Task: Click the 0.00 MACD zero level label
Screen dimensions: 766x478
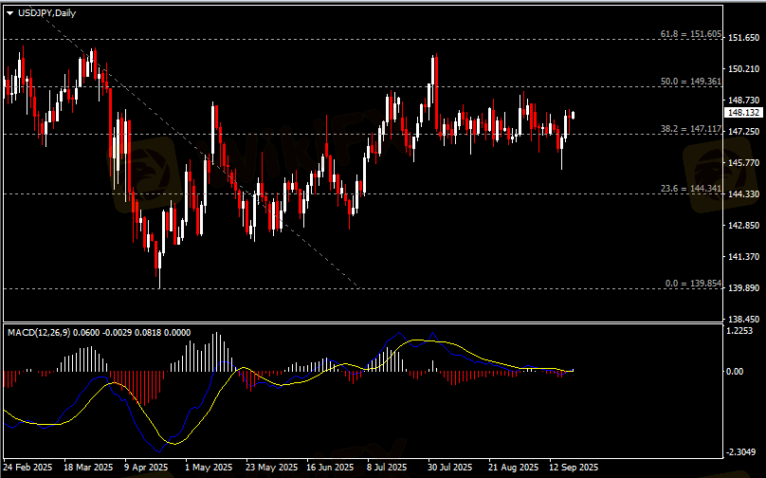Action: click(734, 371)
